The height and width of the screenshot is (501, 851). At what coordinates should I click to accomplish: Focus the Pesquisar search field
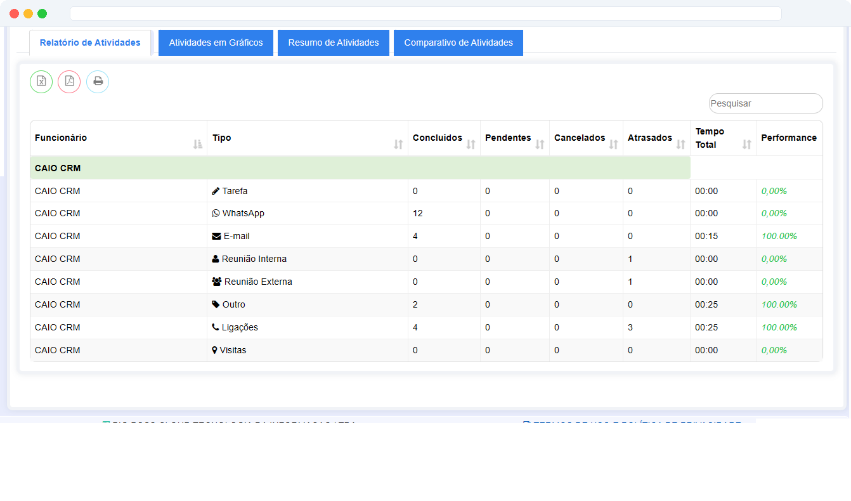click(x=766, y=103)
